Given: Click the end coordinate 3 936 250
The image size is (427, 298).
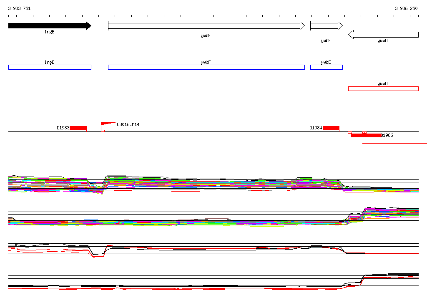Looking at the screenshot, I should click(x=406, y=8).
